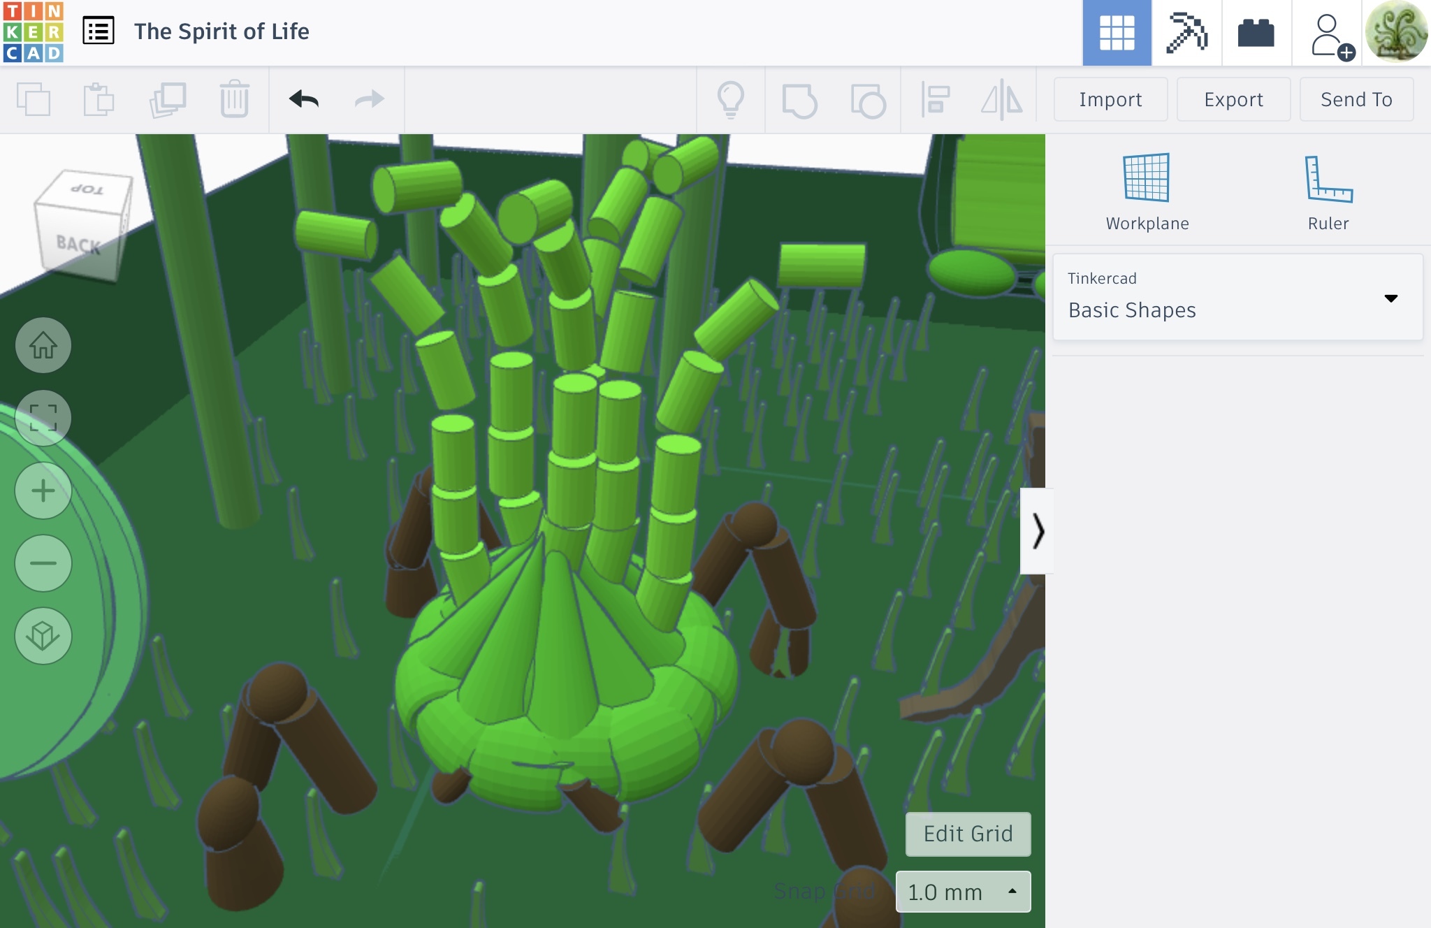
Task: Reset to home view
Action: click(x=43, y=345)
